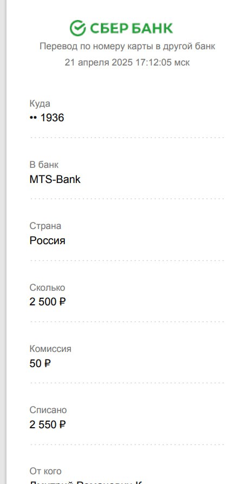Click the Куда field label
Image resolution: width=241 pixels, height=484 pixels.
(x=40, y=104)
